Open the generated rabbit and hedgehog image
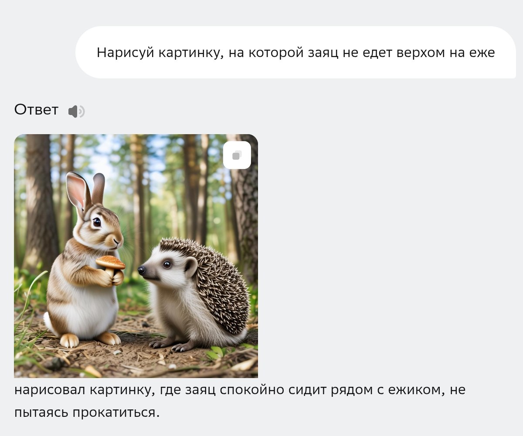 (136, 256)
